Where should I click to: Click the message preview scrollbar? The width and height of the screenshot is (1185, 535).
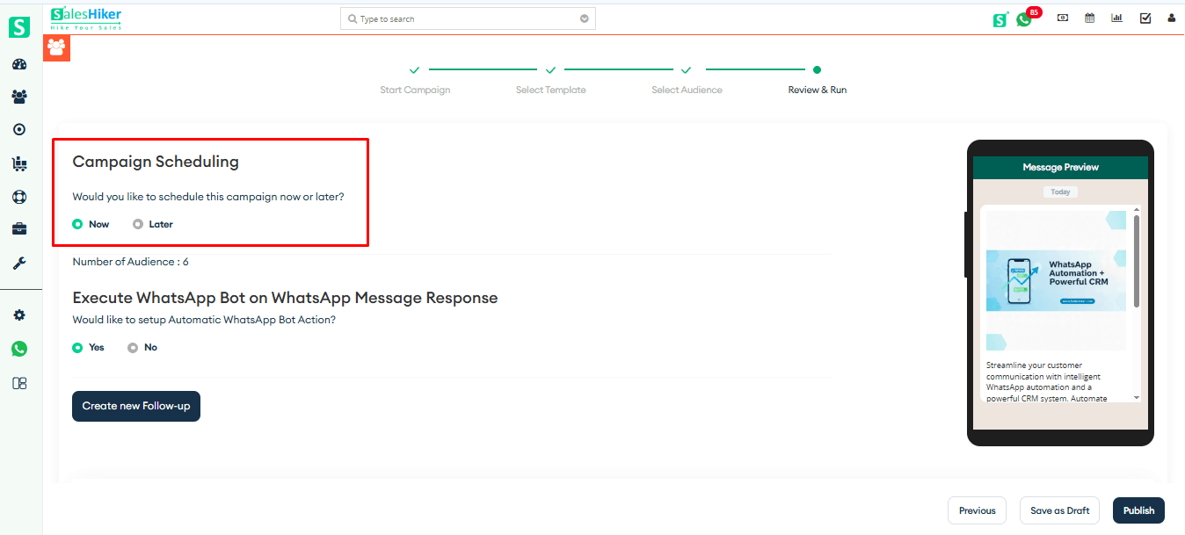[x=1136, y=264]
